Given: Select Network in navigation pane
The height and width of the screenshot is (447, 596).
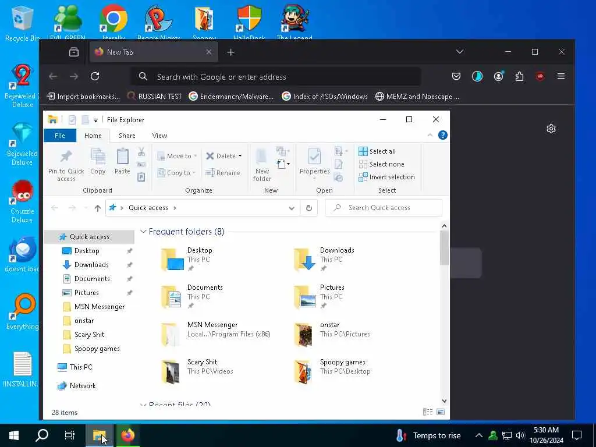Looking at the screenshot, I should point(83,386).
